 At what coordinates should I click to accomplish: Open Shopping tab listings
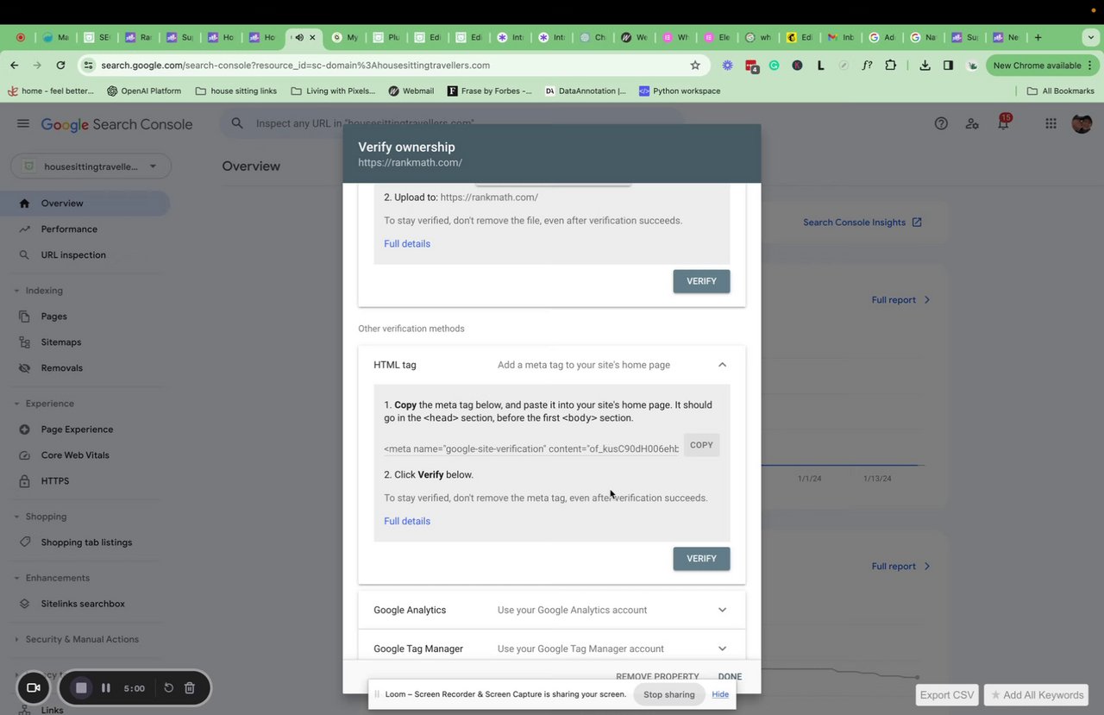click(x=85, y=543)
